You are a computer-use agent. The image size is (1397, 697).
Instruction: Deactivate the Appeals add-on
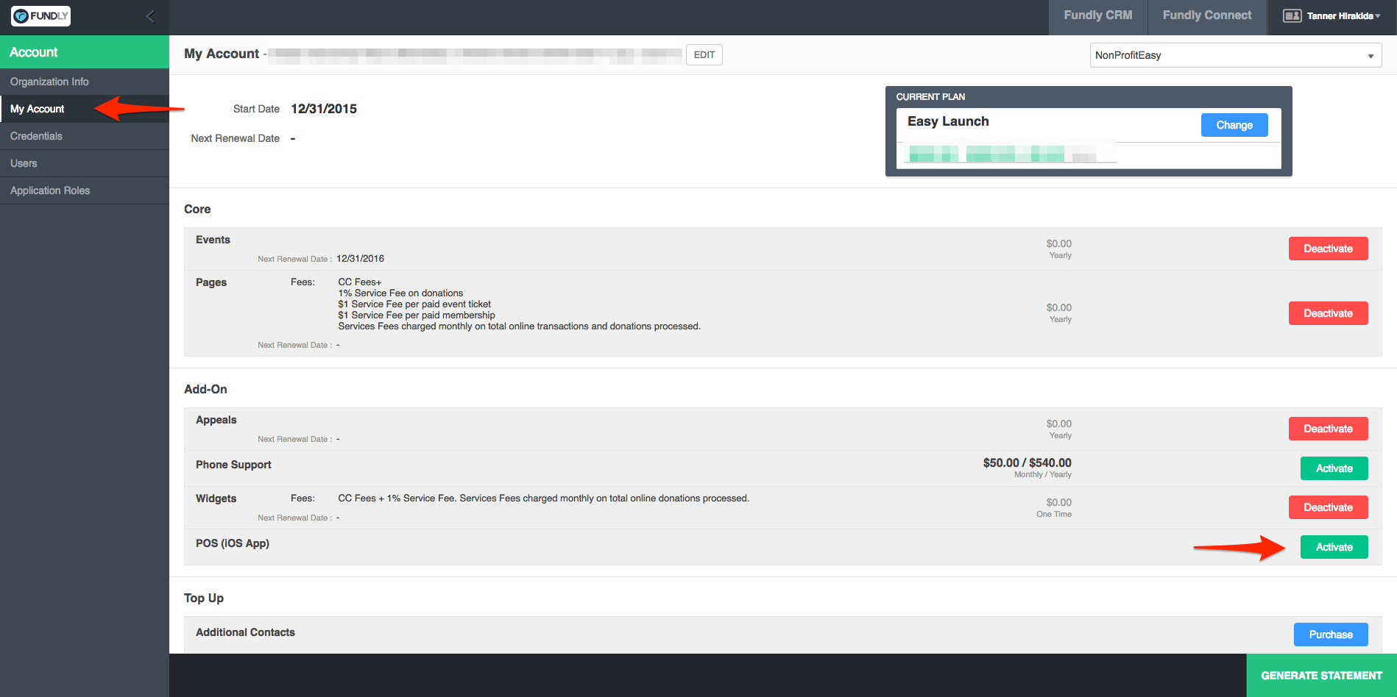click(x=1328, y=429)
